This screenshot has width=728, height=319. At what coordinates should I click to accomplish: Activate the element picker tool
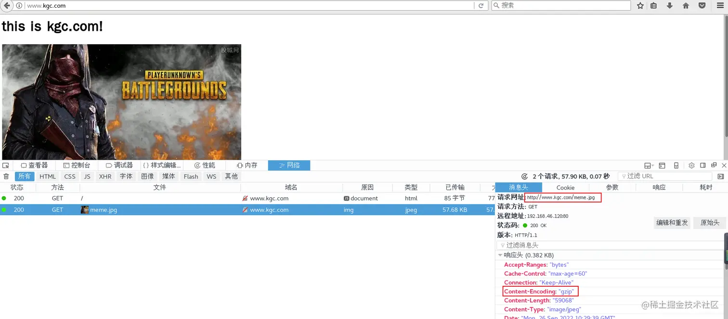pyautogui.click(x=6, y=165)
